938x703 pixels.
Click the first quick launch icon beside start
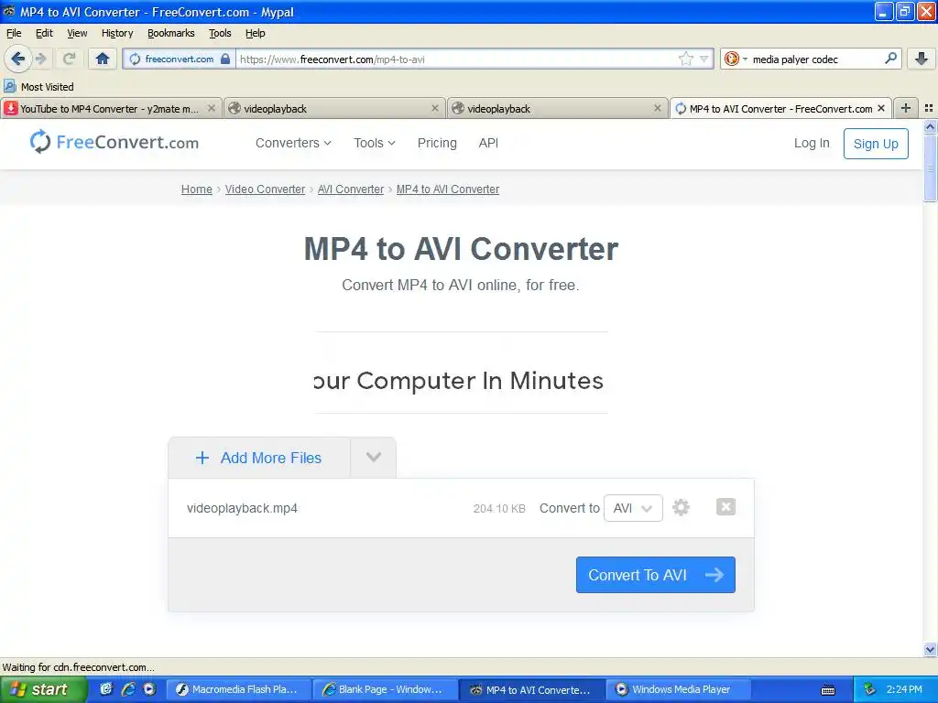point(106,689)
